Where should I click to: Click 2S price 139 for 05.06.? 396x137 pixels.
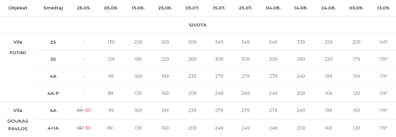pos(111,42)
